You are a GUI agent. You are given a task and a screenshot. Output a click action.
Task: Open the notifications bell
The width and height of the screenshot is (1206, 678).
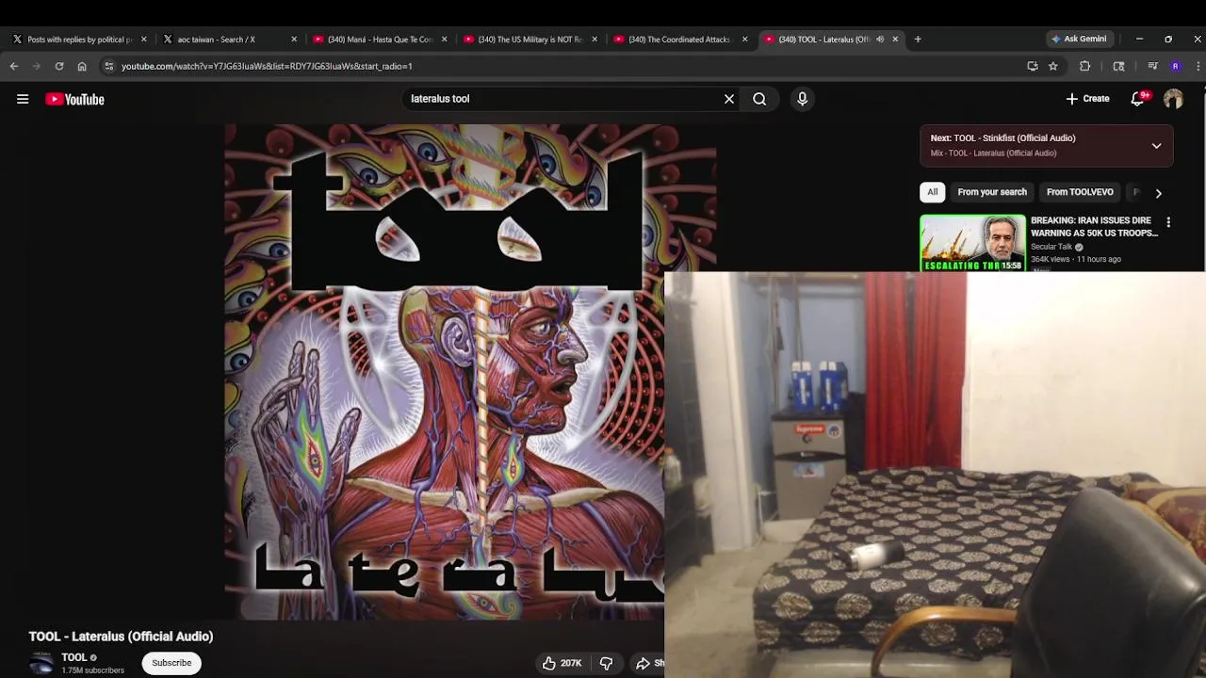tap(1138, 99)
